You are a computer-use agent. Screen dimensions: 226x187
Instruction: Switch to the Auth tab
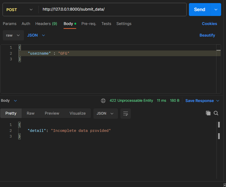(26, 24)
